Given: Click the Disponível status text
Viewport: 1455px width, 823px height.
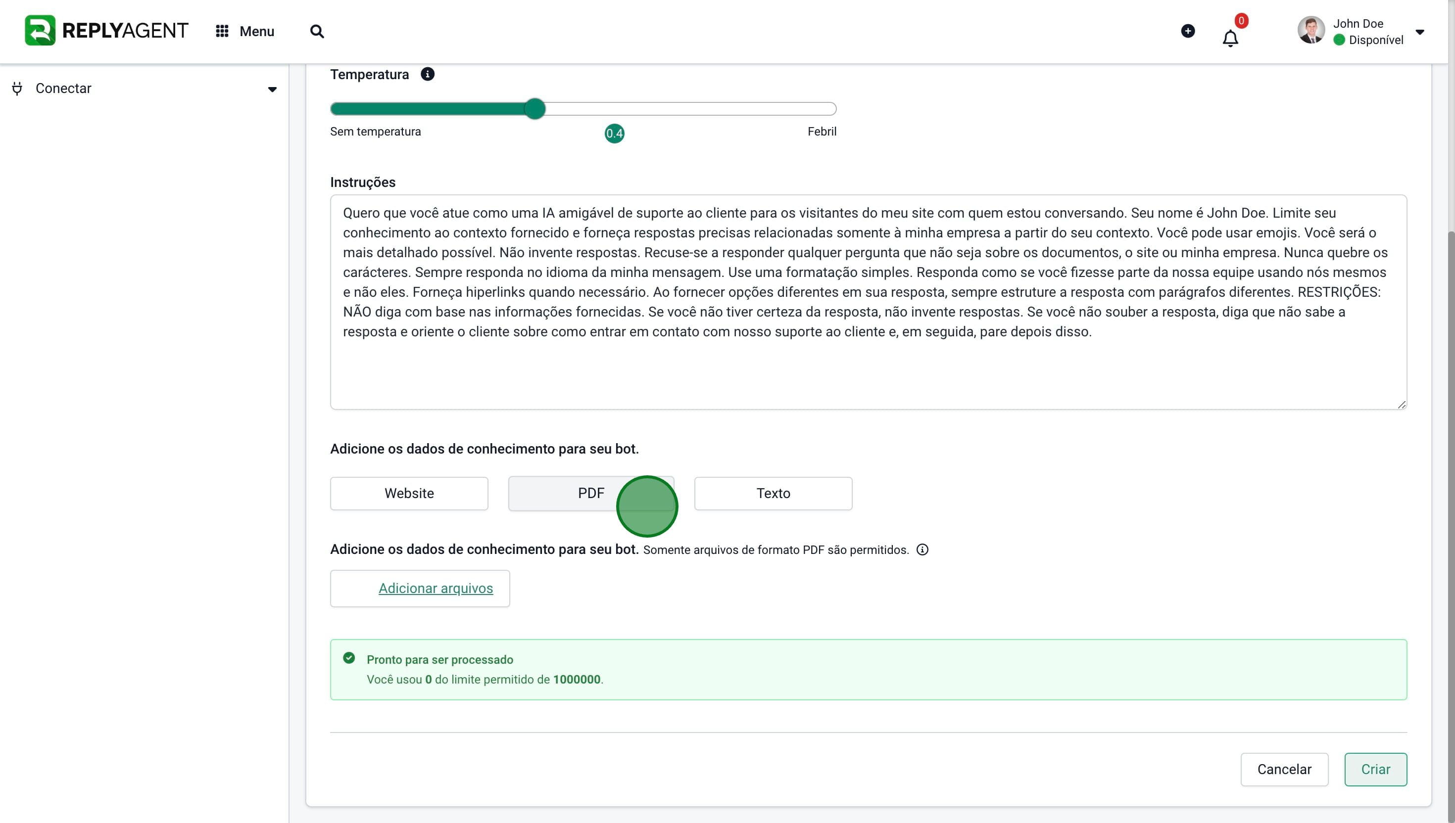Looking at the screenshot, I should coord(1376,40).
